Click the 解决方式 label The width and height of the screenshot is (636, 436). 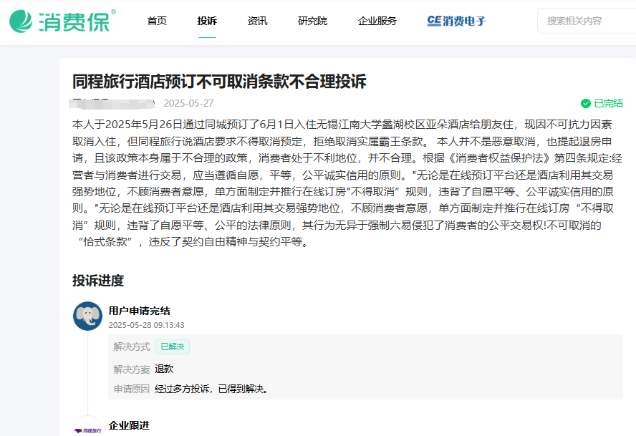131,347
